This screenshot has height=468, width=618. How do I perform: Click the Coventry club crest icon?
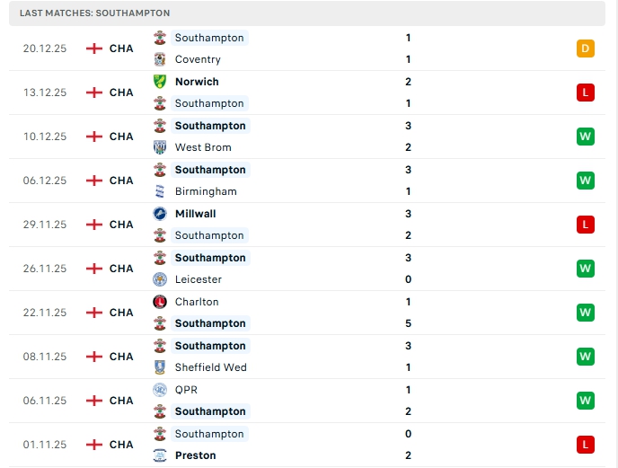160,59
